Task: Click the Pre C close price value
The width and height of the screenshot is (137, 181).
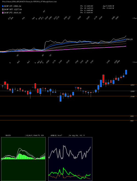Action: pyautogui.click(x=90, y=13)
